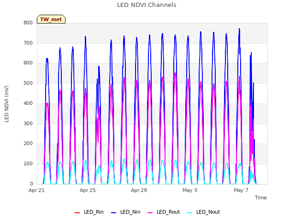The image size is (295, 221).
Task: Click the 200 y-axis tick label
Action: [28, 143]
